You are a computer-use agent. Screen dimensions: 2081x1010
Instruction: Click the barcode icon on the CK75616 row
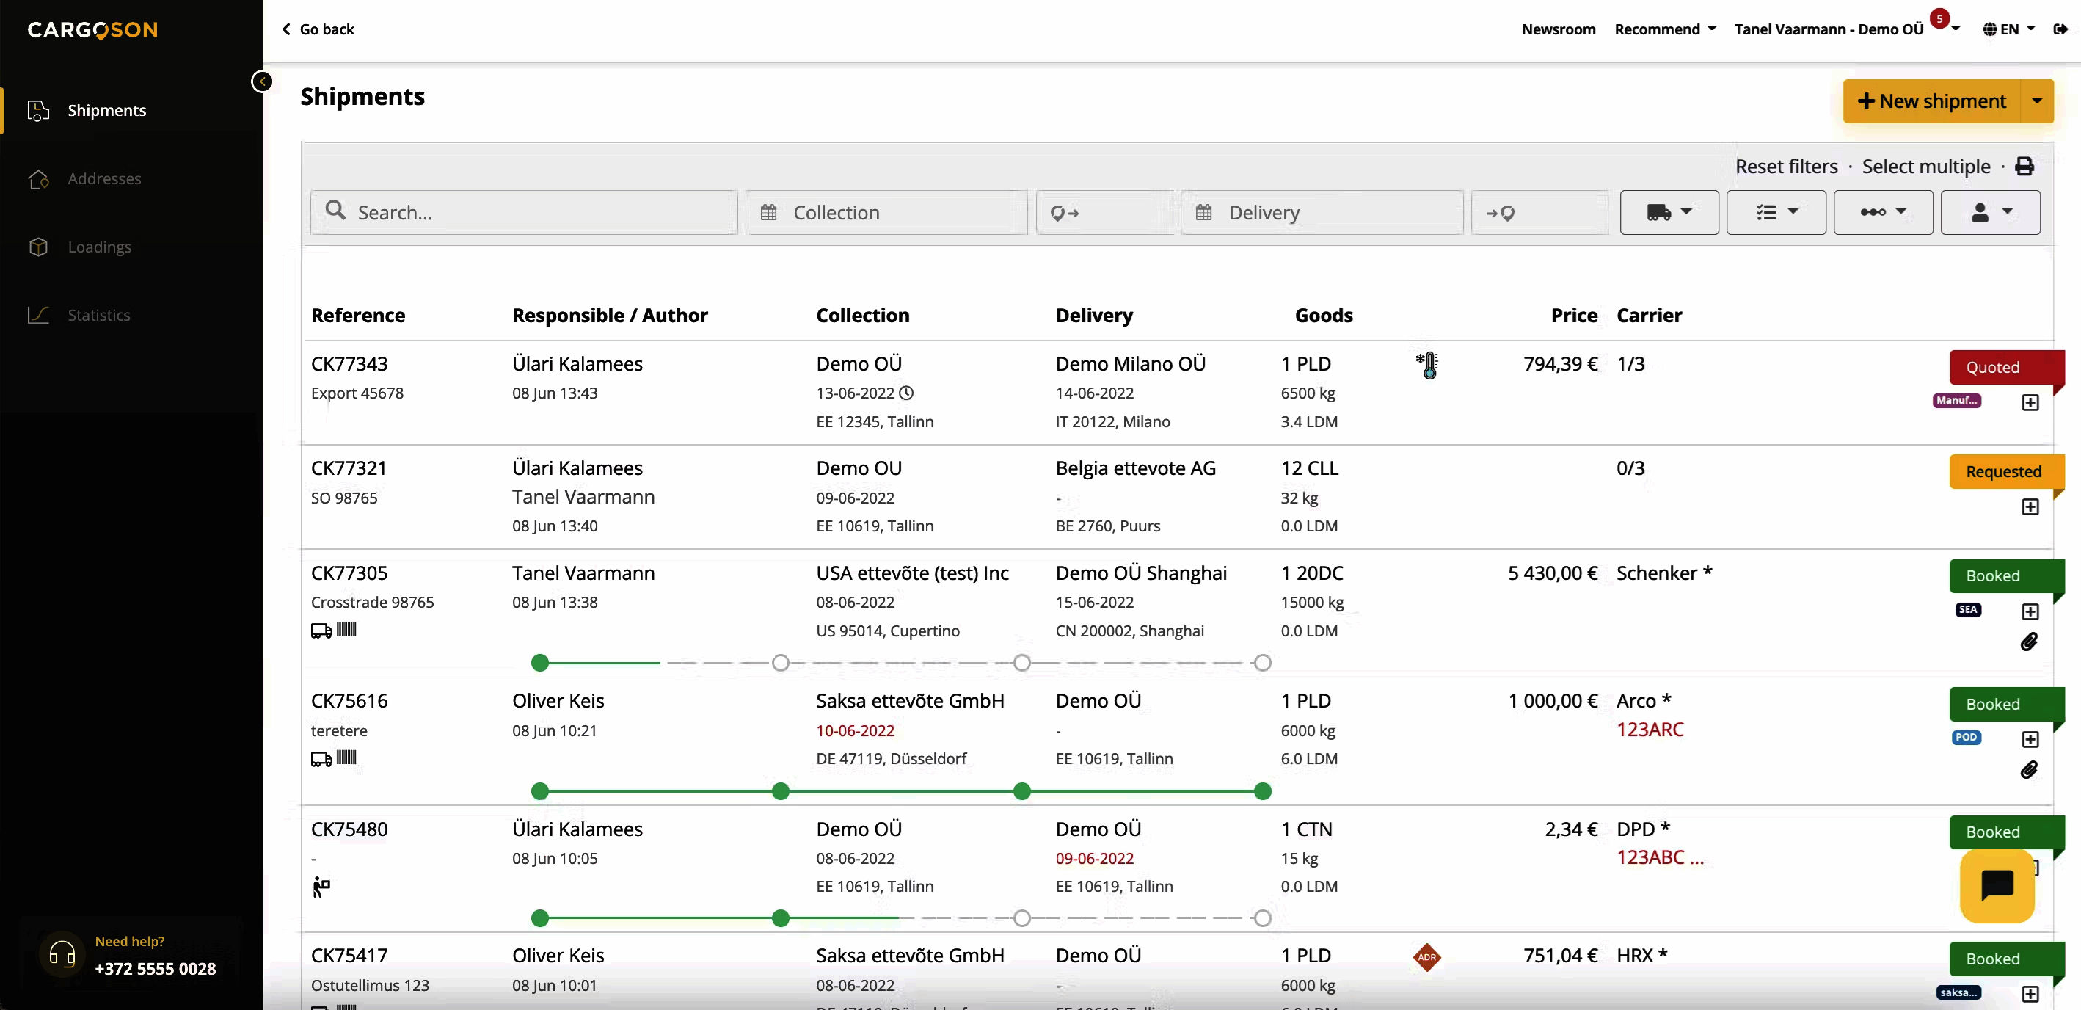coord(346,758)
